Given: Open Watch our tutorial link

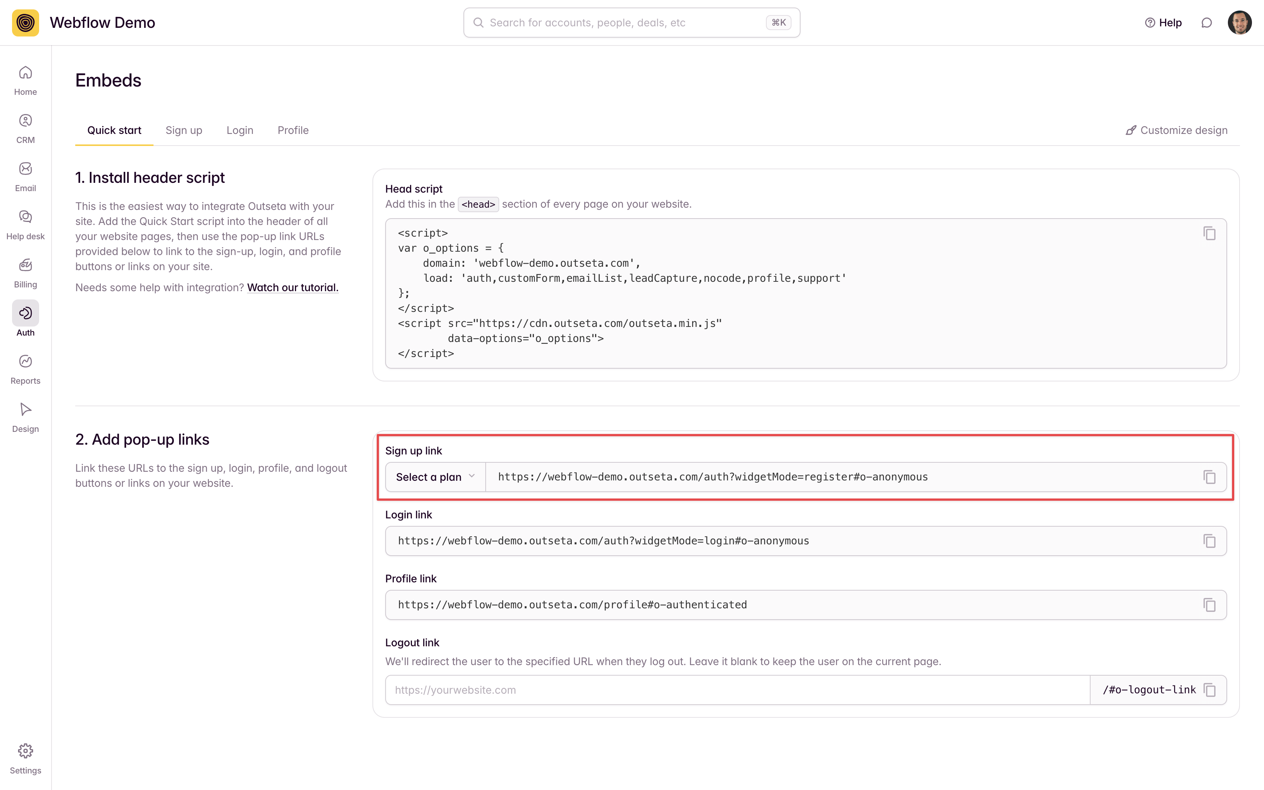Looking at the screenshot, I should pyautogui.click(x=293, y=287).
